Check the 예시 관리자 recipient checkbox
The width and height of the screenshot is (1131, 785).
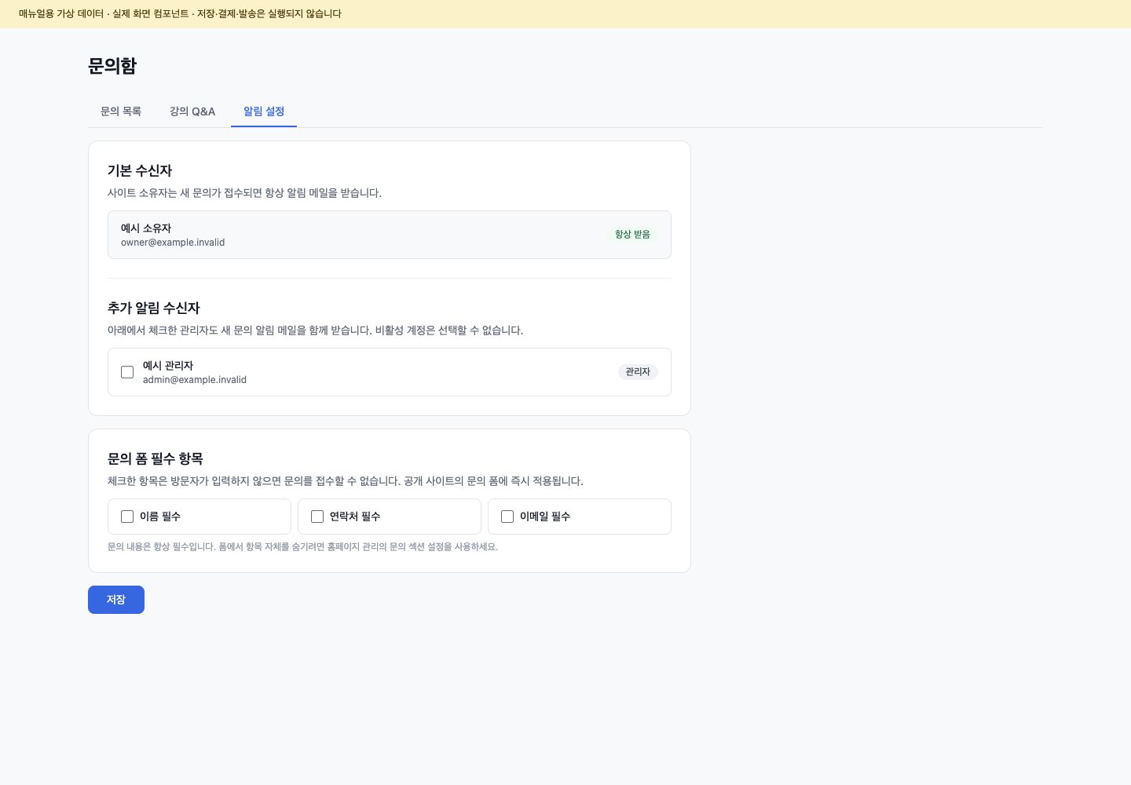tap(127, 372)
